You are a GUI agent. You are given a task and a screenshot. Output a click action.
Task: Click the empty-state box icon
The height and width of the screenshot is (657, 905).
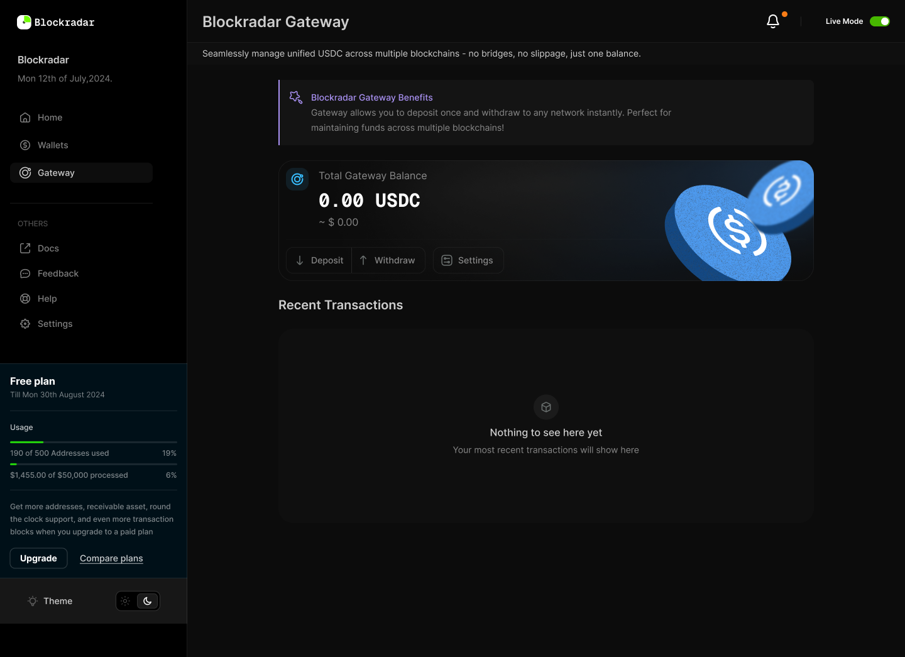[546, 407]
